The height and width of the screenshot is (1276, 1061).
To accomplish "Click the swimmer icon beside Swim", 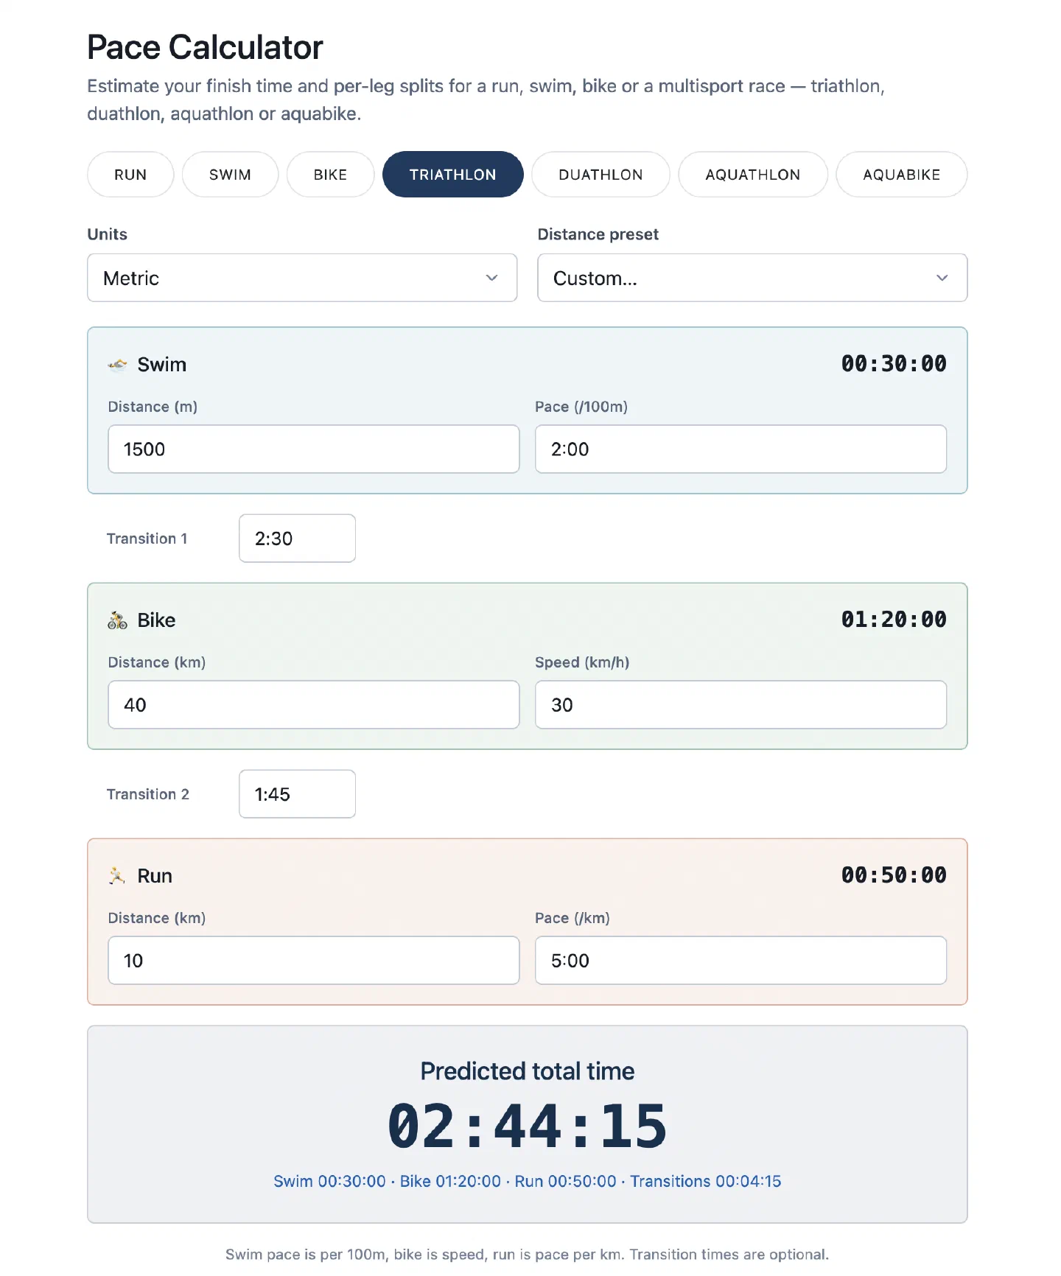I will 117,365.
